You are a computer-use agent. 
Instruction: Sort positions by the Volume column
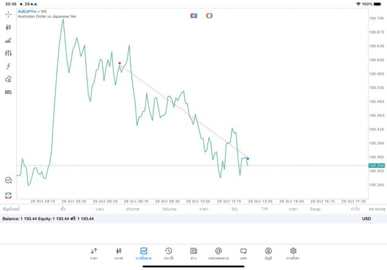click(x=169, y=209)
